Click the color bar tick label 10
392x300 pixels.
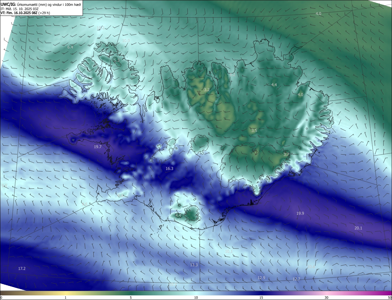point(196,298)
